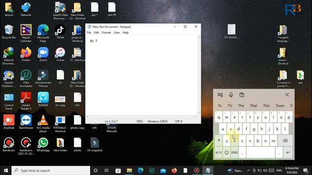Open the notification center icon
The image size is (312, 175).
click(x=306, y=171)
